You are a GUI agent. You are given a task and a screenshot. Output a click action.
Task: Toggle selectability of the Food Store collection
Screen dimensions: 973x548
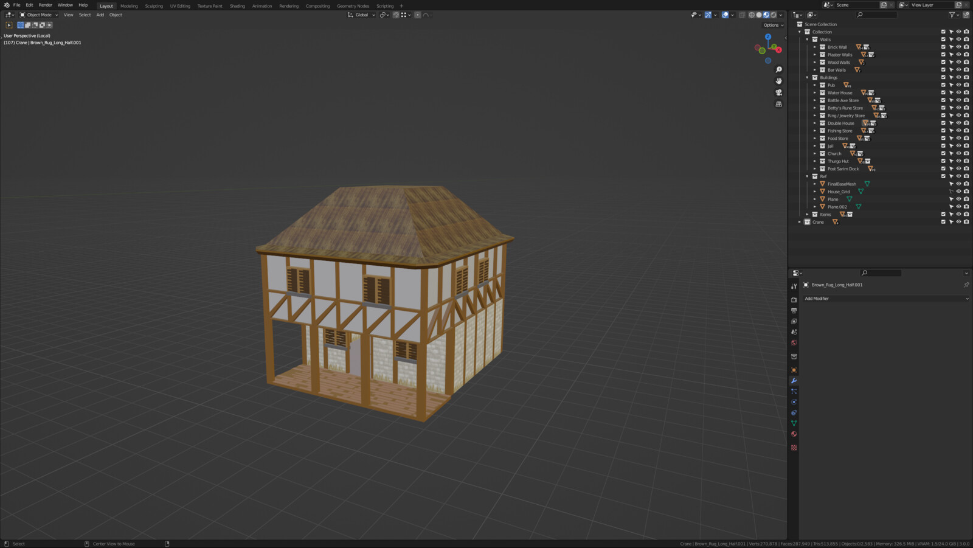click(x=951, y=138)
